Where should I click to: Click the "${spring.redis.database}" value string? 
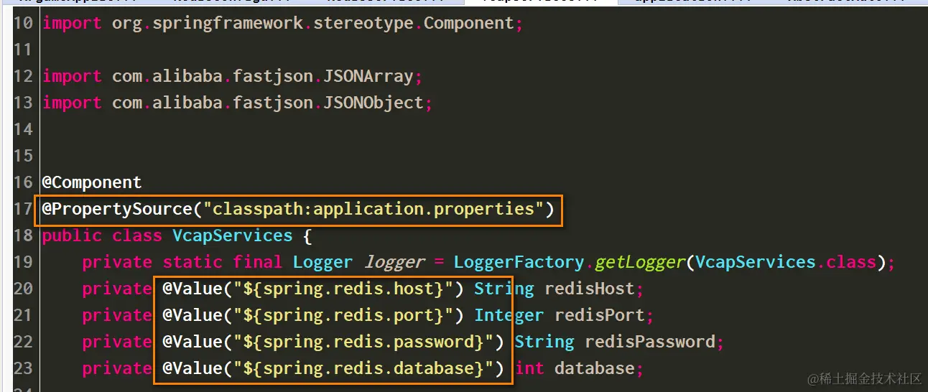[363, 369]
